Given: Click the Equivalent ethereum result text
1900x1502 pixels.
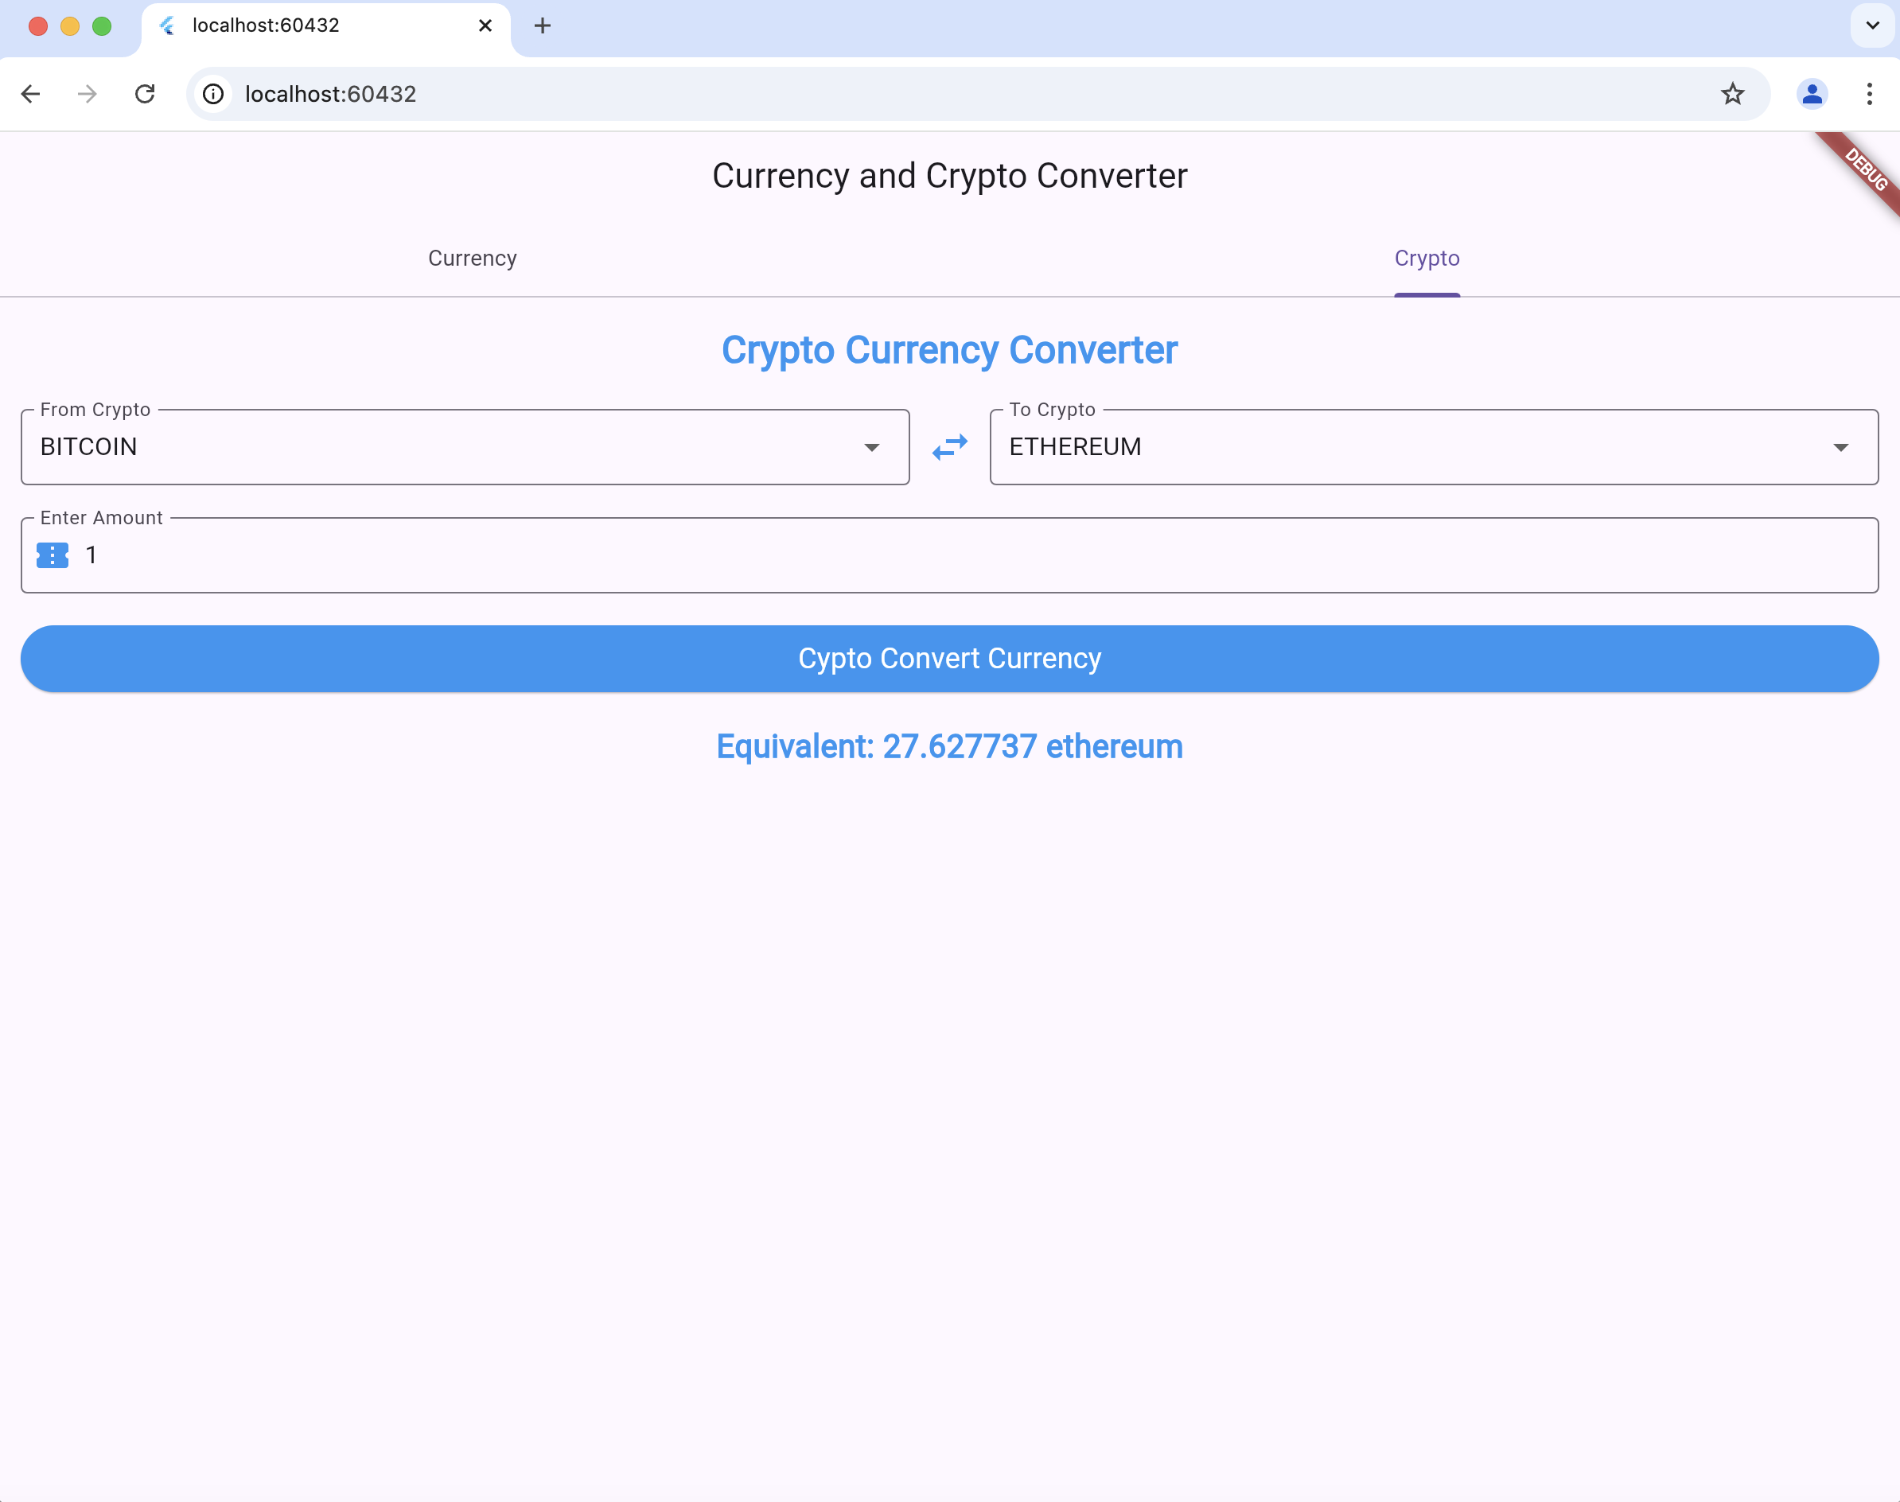Looking at the screenshot, I should [949, 746].
